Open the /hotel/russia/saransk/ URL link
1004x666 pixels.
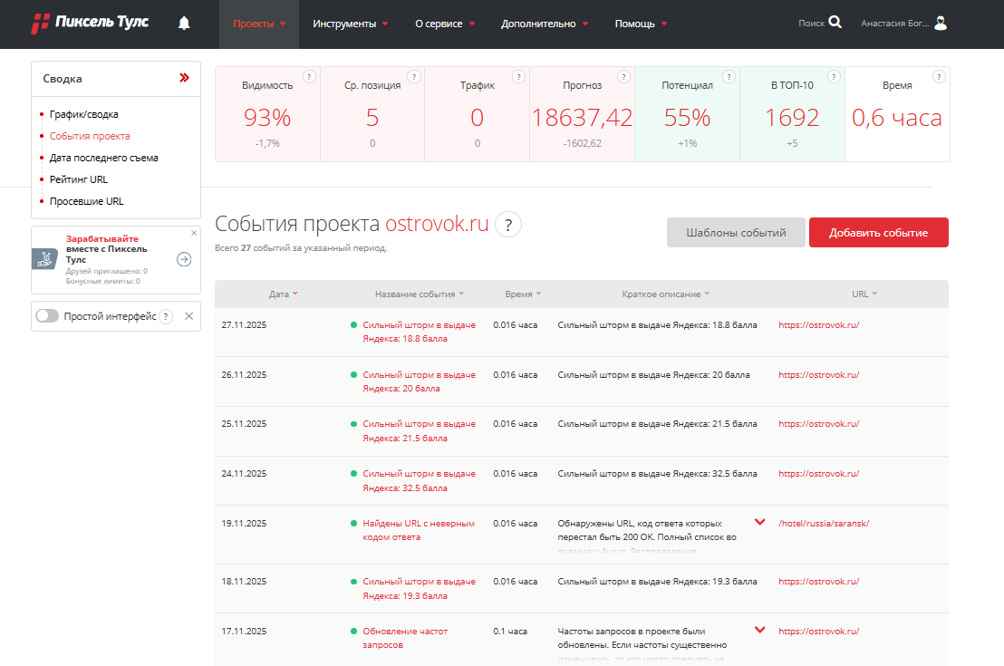click(x=824, y=523)
